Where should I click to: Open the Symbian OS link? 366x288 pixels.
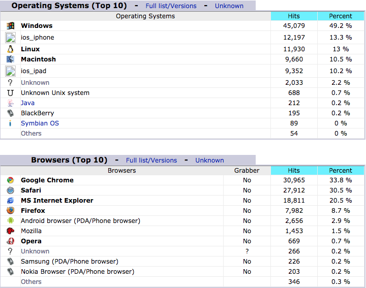(40, 123)
